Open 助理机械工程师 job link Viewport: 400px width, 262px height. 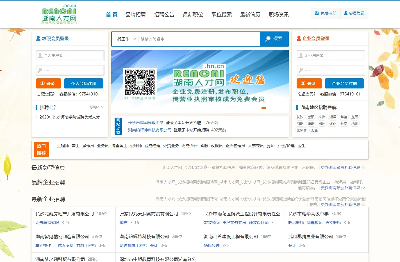click(133, 245)
